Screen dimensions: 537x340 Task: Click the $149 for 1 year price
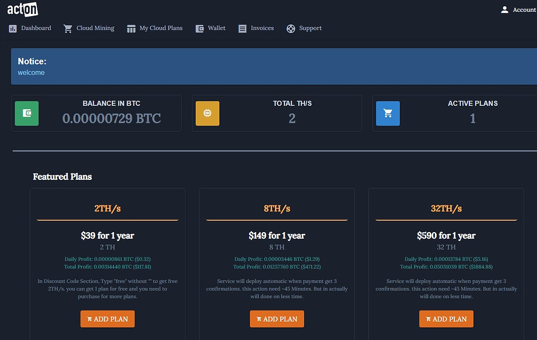click(x=277, y=236)
